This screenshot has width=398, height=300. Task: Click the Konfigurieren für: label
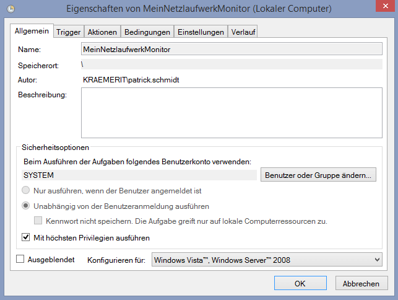pos(116,260)
